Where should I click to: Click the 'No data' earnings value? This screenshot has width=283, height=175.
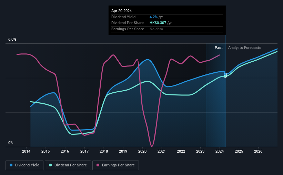156,29
